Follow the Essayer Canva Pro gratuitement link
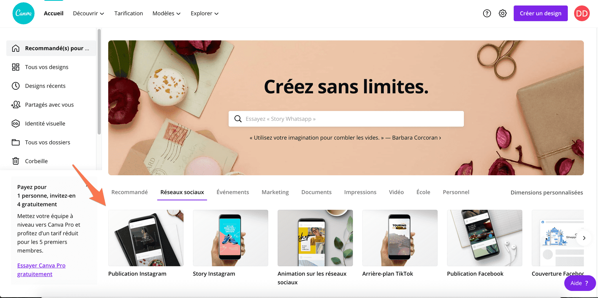Viewport: 598px width, 298px height. (x=41, y=270)
